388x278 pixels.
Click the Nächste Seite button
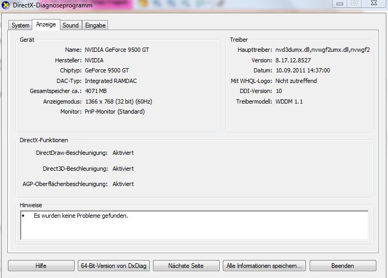[186, 265]
